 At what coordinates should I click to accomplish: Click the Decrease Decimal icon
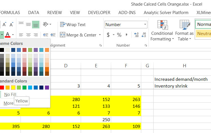[144, 35]
